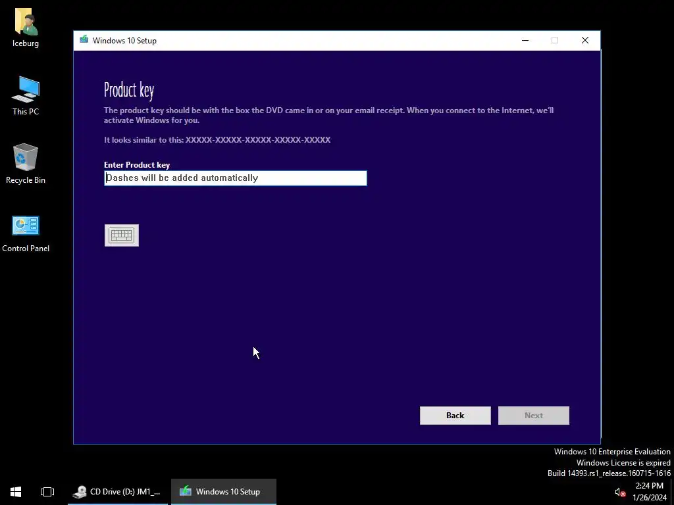The image size is (674, 505).
Task: Click the XXXXX-XXXXX sample key text
Action: coord(258,140)
